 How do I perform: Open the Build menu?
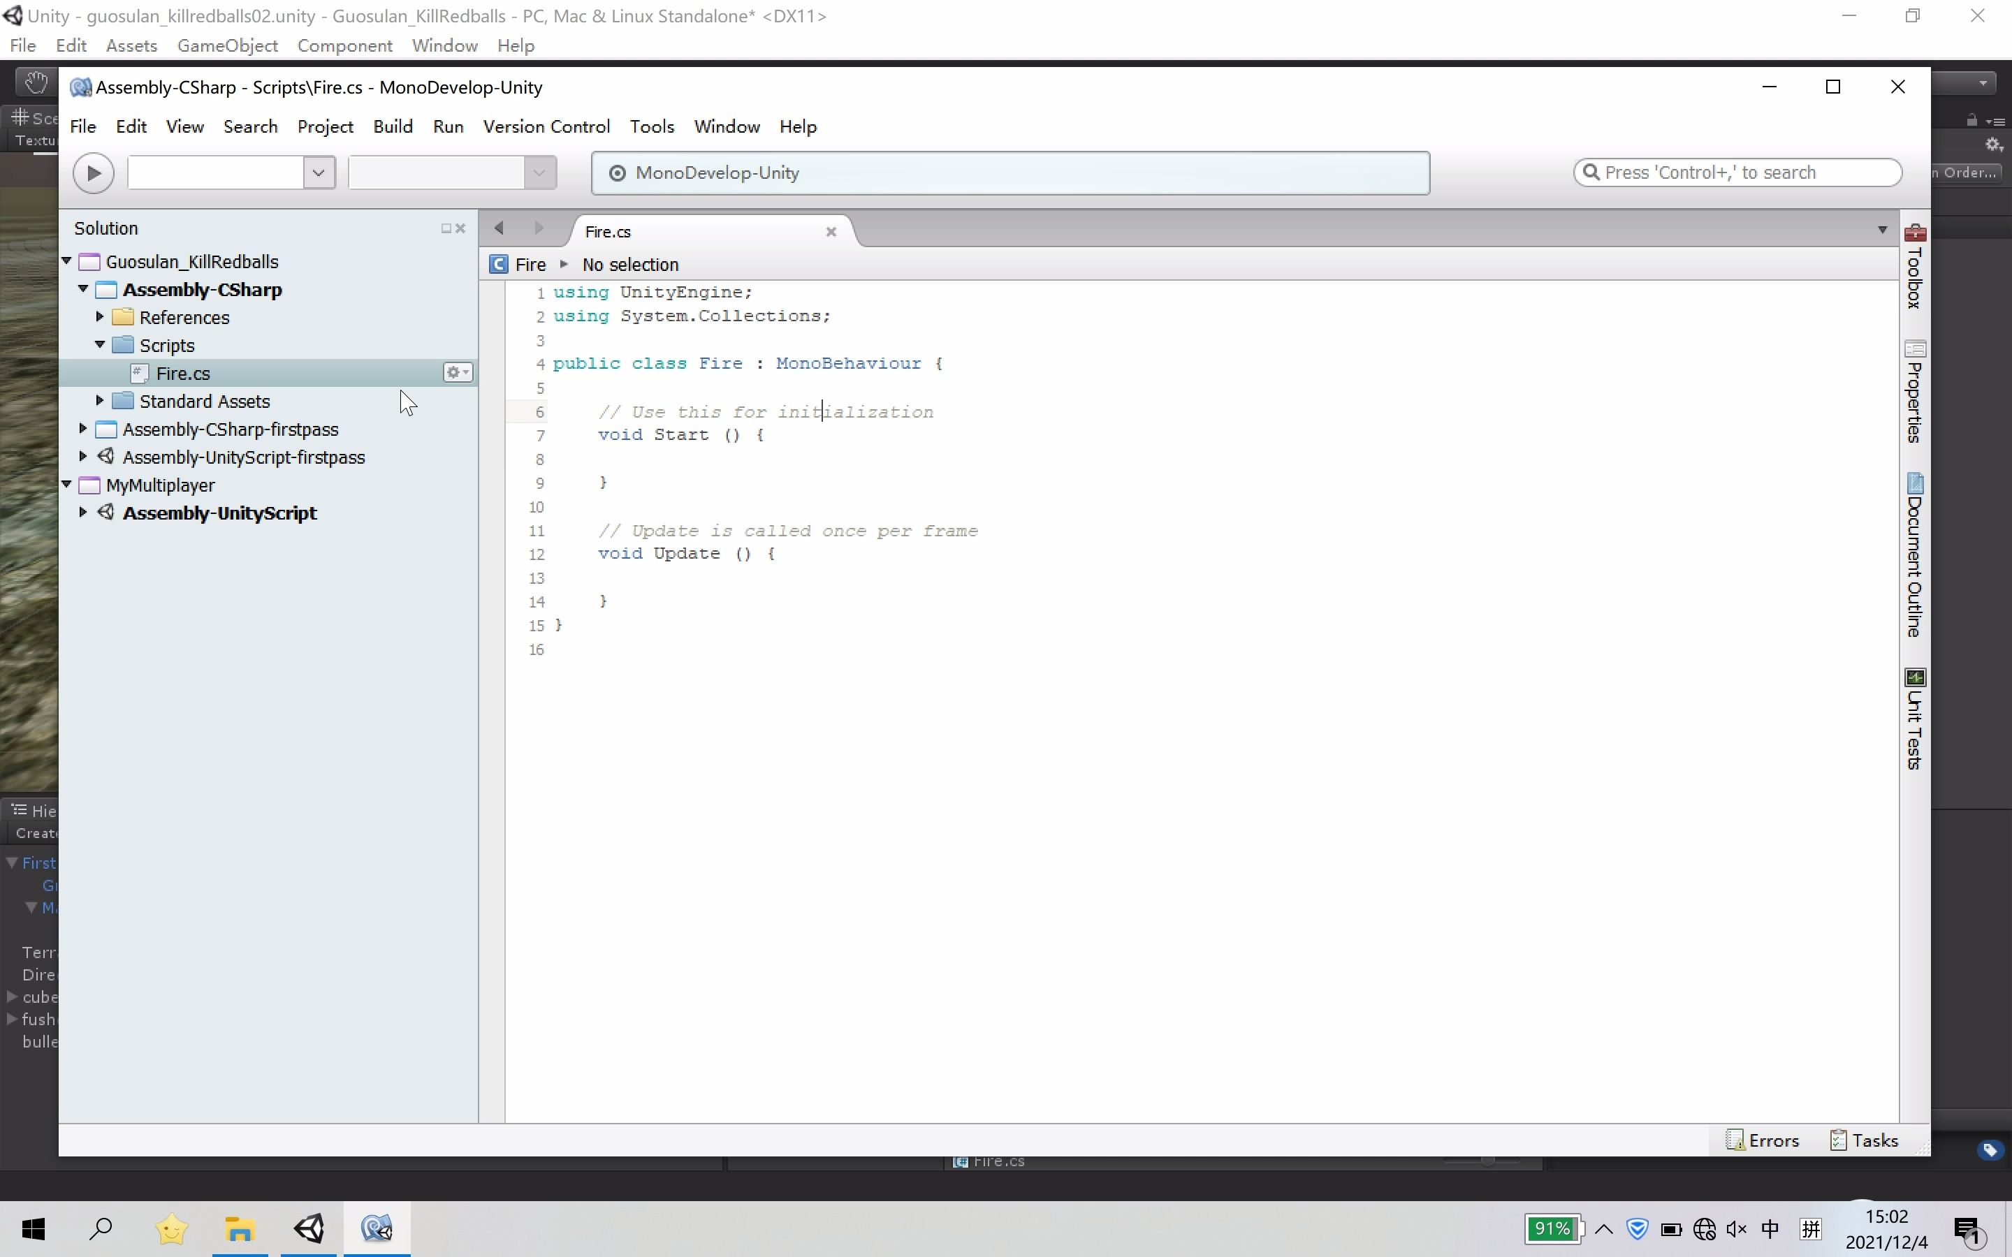(x=393, y=126)
